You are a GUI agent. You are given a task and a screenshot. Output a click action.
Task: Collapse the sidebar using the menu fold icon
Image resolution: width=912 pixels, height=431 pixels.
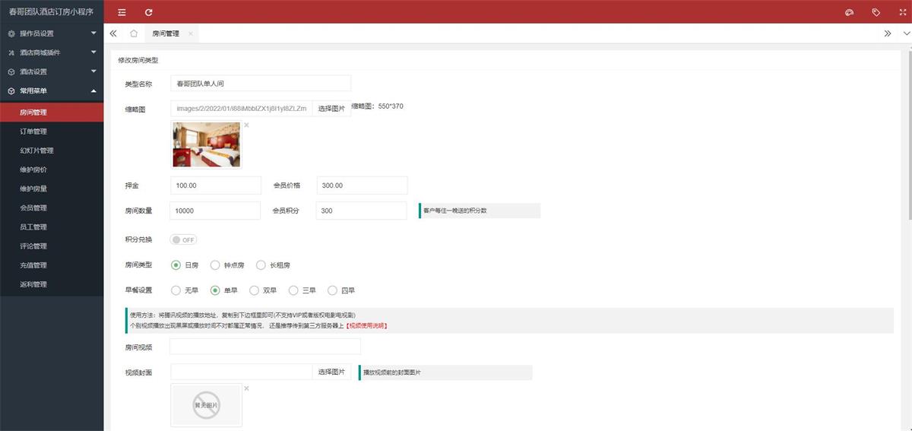click(122, 12)
